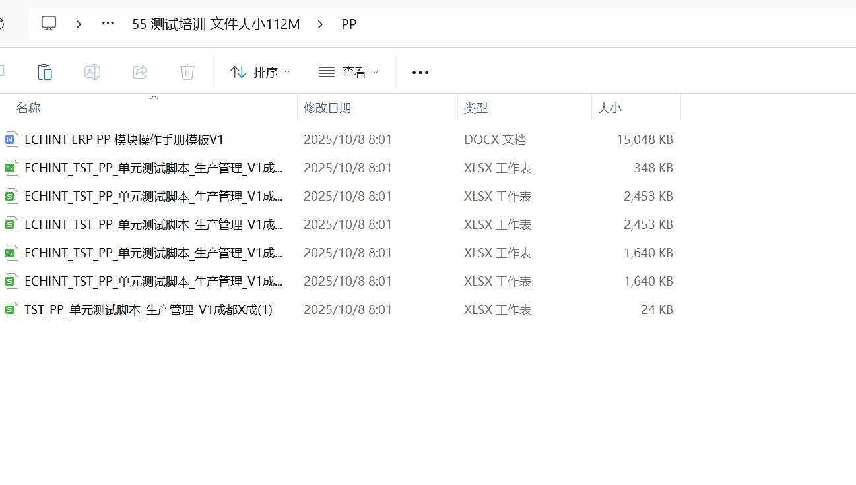Click the Rename icon in toolbar
856x485 pixels.
(x=92, y=72)
